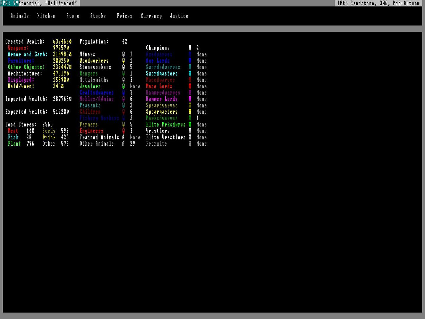Select the Imported Wealth value
Image resolution: width=425 pixels, height=319 pixels.
pos(62,99)
